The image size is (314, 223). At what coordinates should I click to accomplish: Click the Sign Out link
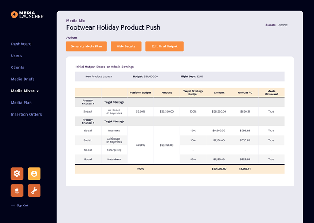(x=22, y=205)
